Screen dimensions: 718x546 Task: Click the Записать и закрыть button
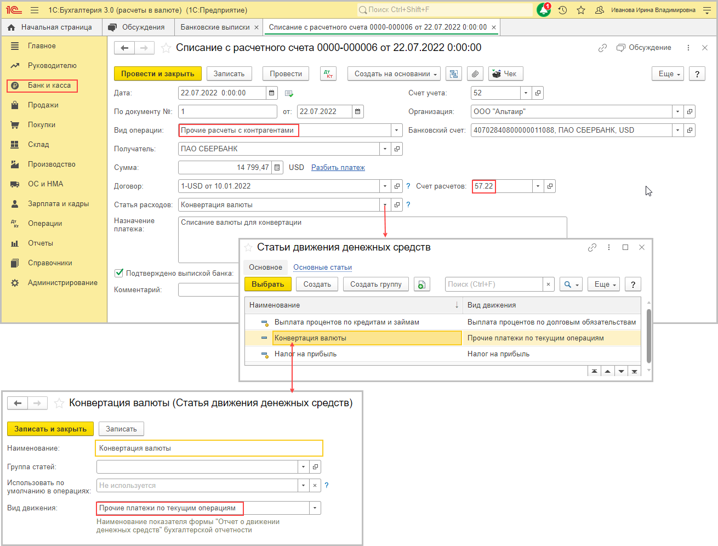pyautogui.click(x=50, y=429)
